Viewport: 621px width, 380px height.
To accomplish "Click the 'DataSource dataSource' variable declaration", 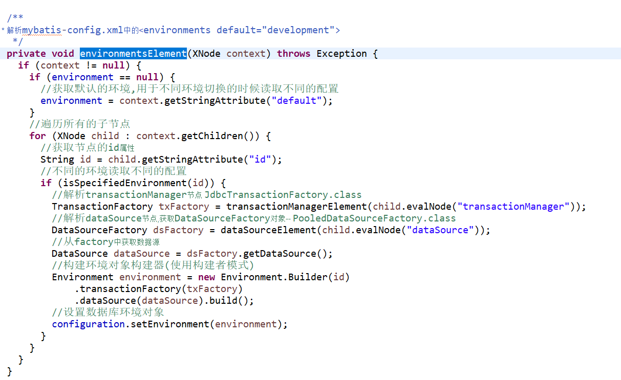I will click(111, 254).
